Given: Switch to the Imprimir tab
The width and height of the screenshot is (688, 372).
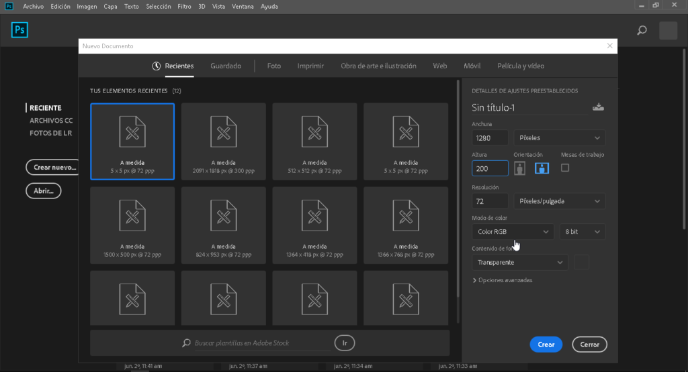Looking at the screenshot, I should tap(310, 66).
